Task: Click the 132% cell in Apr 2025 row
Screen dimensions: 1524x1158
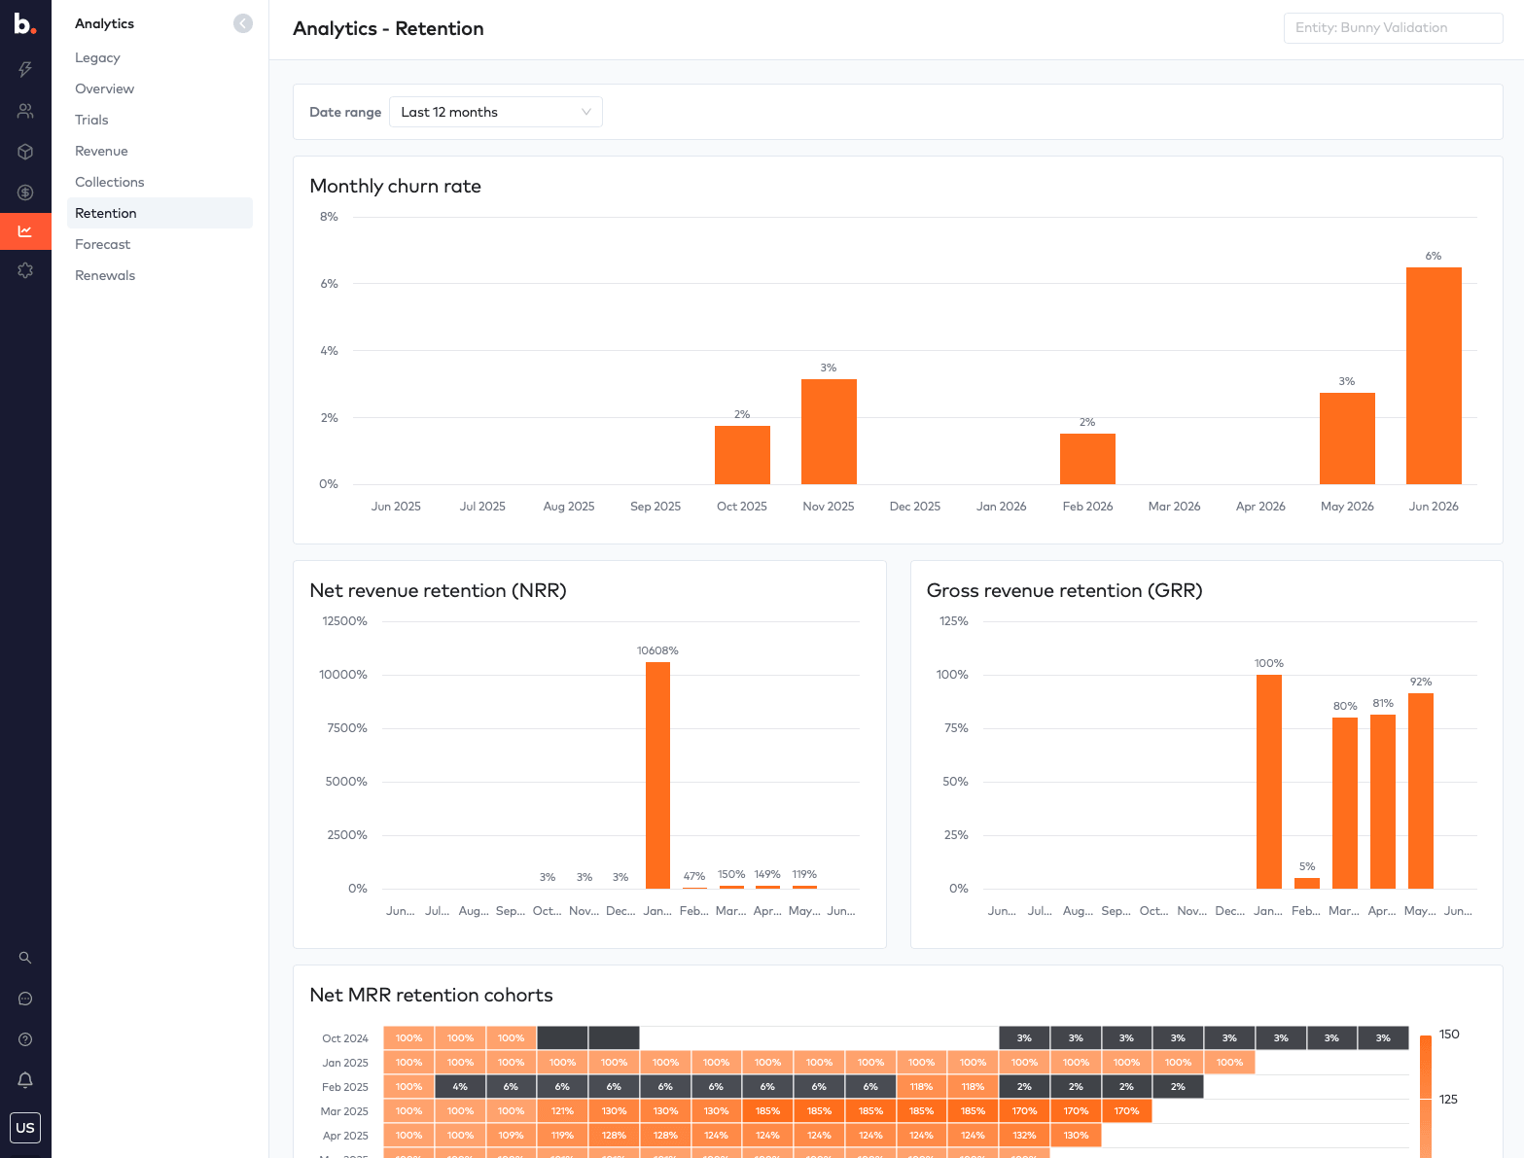Action: tap(1024, 1136)
